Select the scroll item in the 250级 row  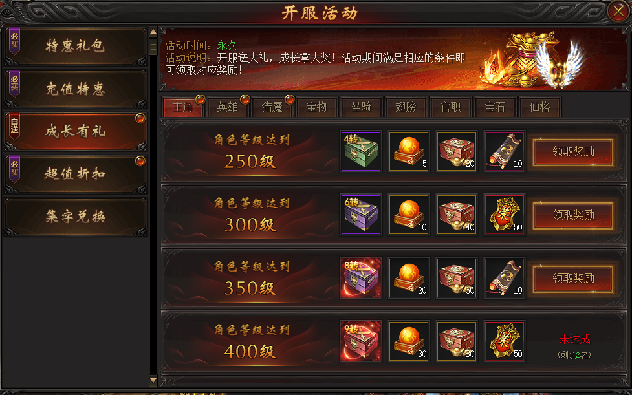click(x=505, y=151)
